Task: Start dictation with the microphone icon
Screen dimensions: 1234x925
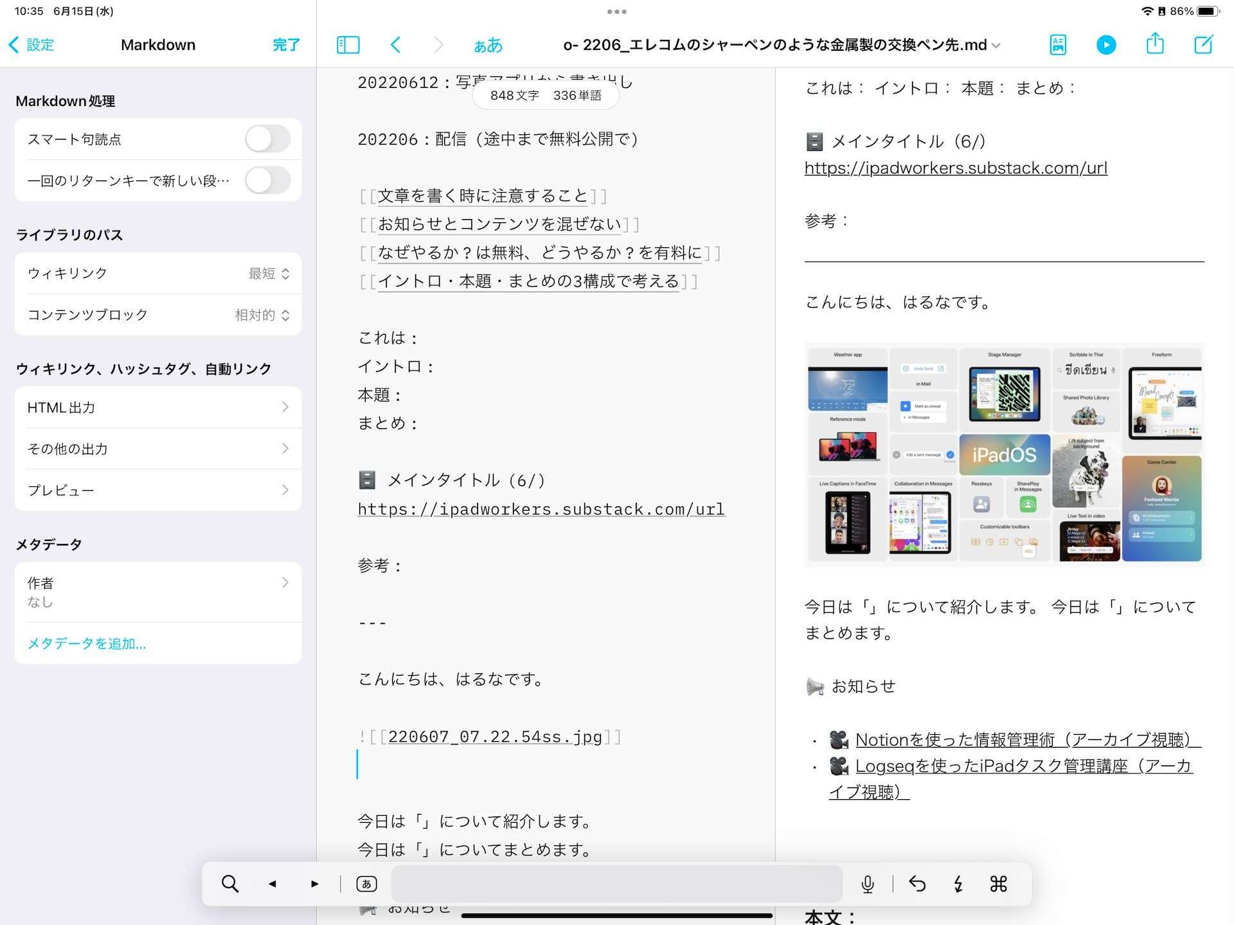Action: click(869, 884)
